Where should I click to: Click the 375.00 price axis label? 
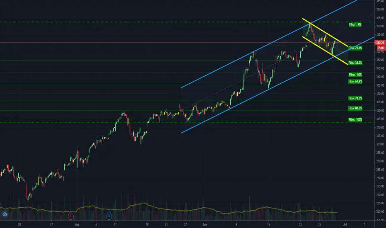(380, 18)
